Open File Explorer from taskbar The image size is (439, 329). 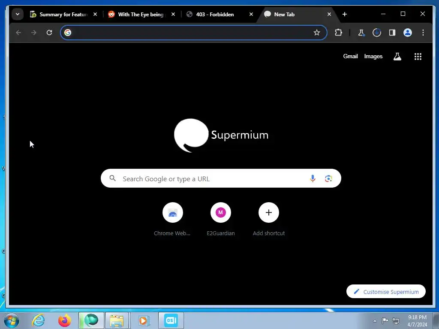click(x=117, y=320)
